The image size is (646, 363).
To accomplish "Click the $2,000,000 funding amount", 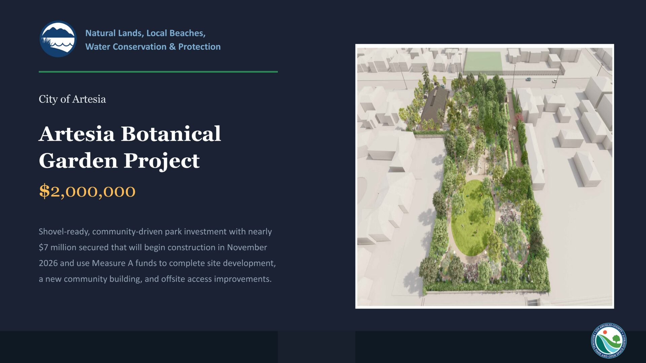I will coord(87,191).
